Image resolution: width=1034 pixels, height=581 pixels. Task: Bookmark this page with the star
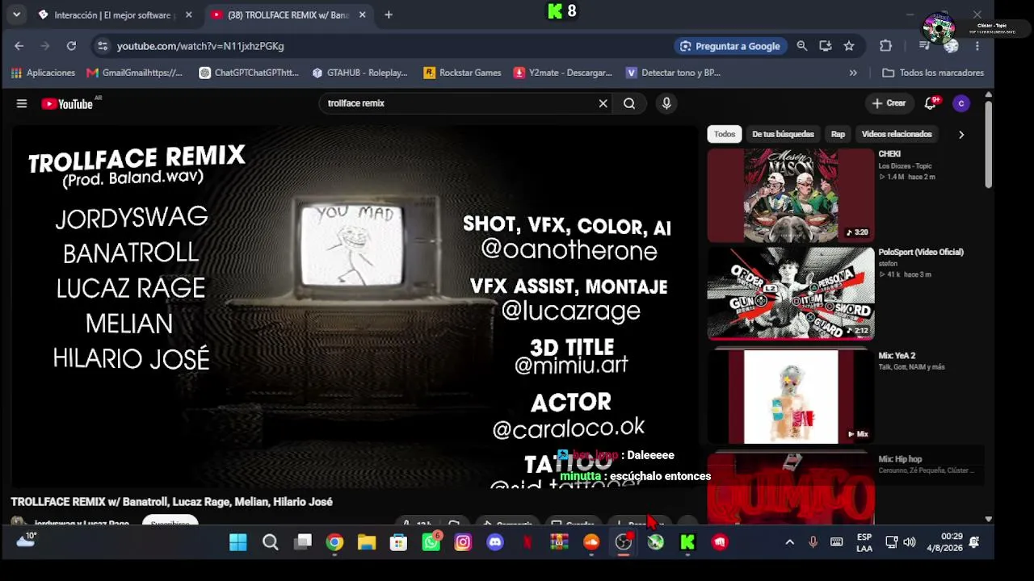click(849, 46)
